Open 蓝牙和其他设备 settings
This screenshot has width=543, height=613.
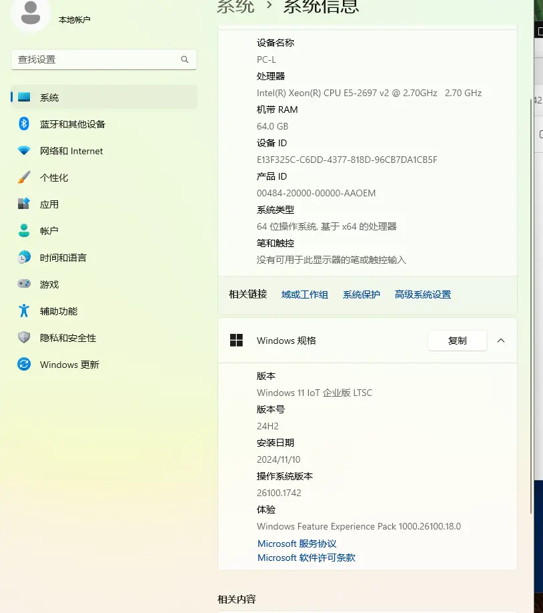[104, 124]
